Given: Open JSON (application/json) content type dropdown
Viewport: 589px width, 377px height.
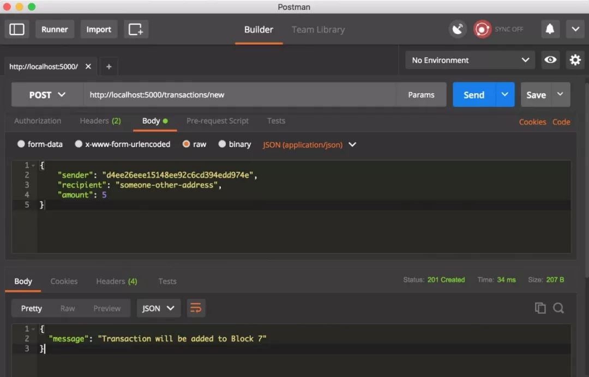Looking at the screenshot, I should click(310, 145).
